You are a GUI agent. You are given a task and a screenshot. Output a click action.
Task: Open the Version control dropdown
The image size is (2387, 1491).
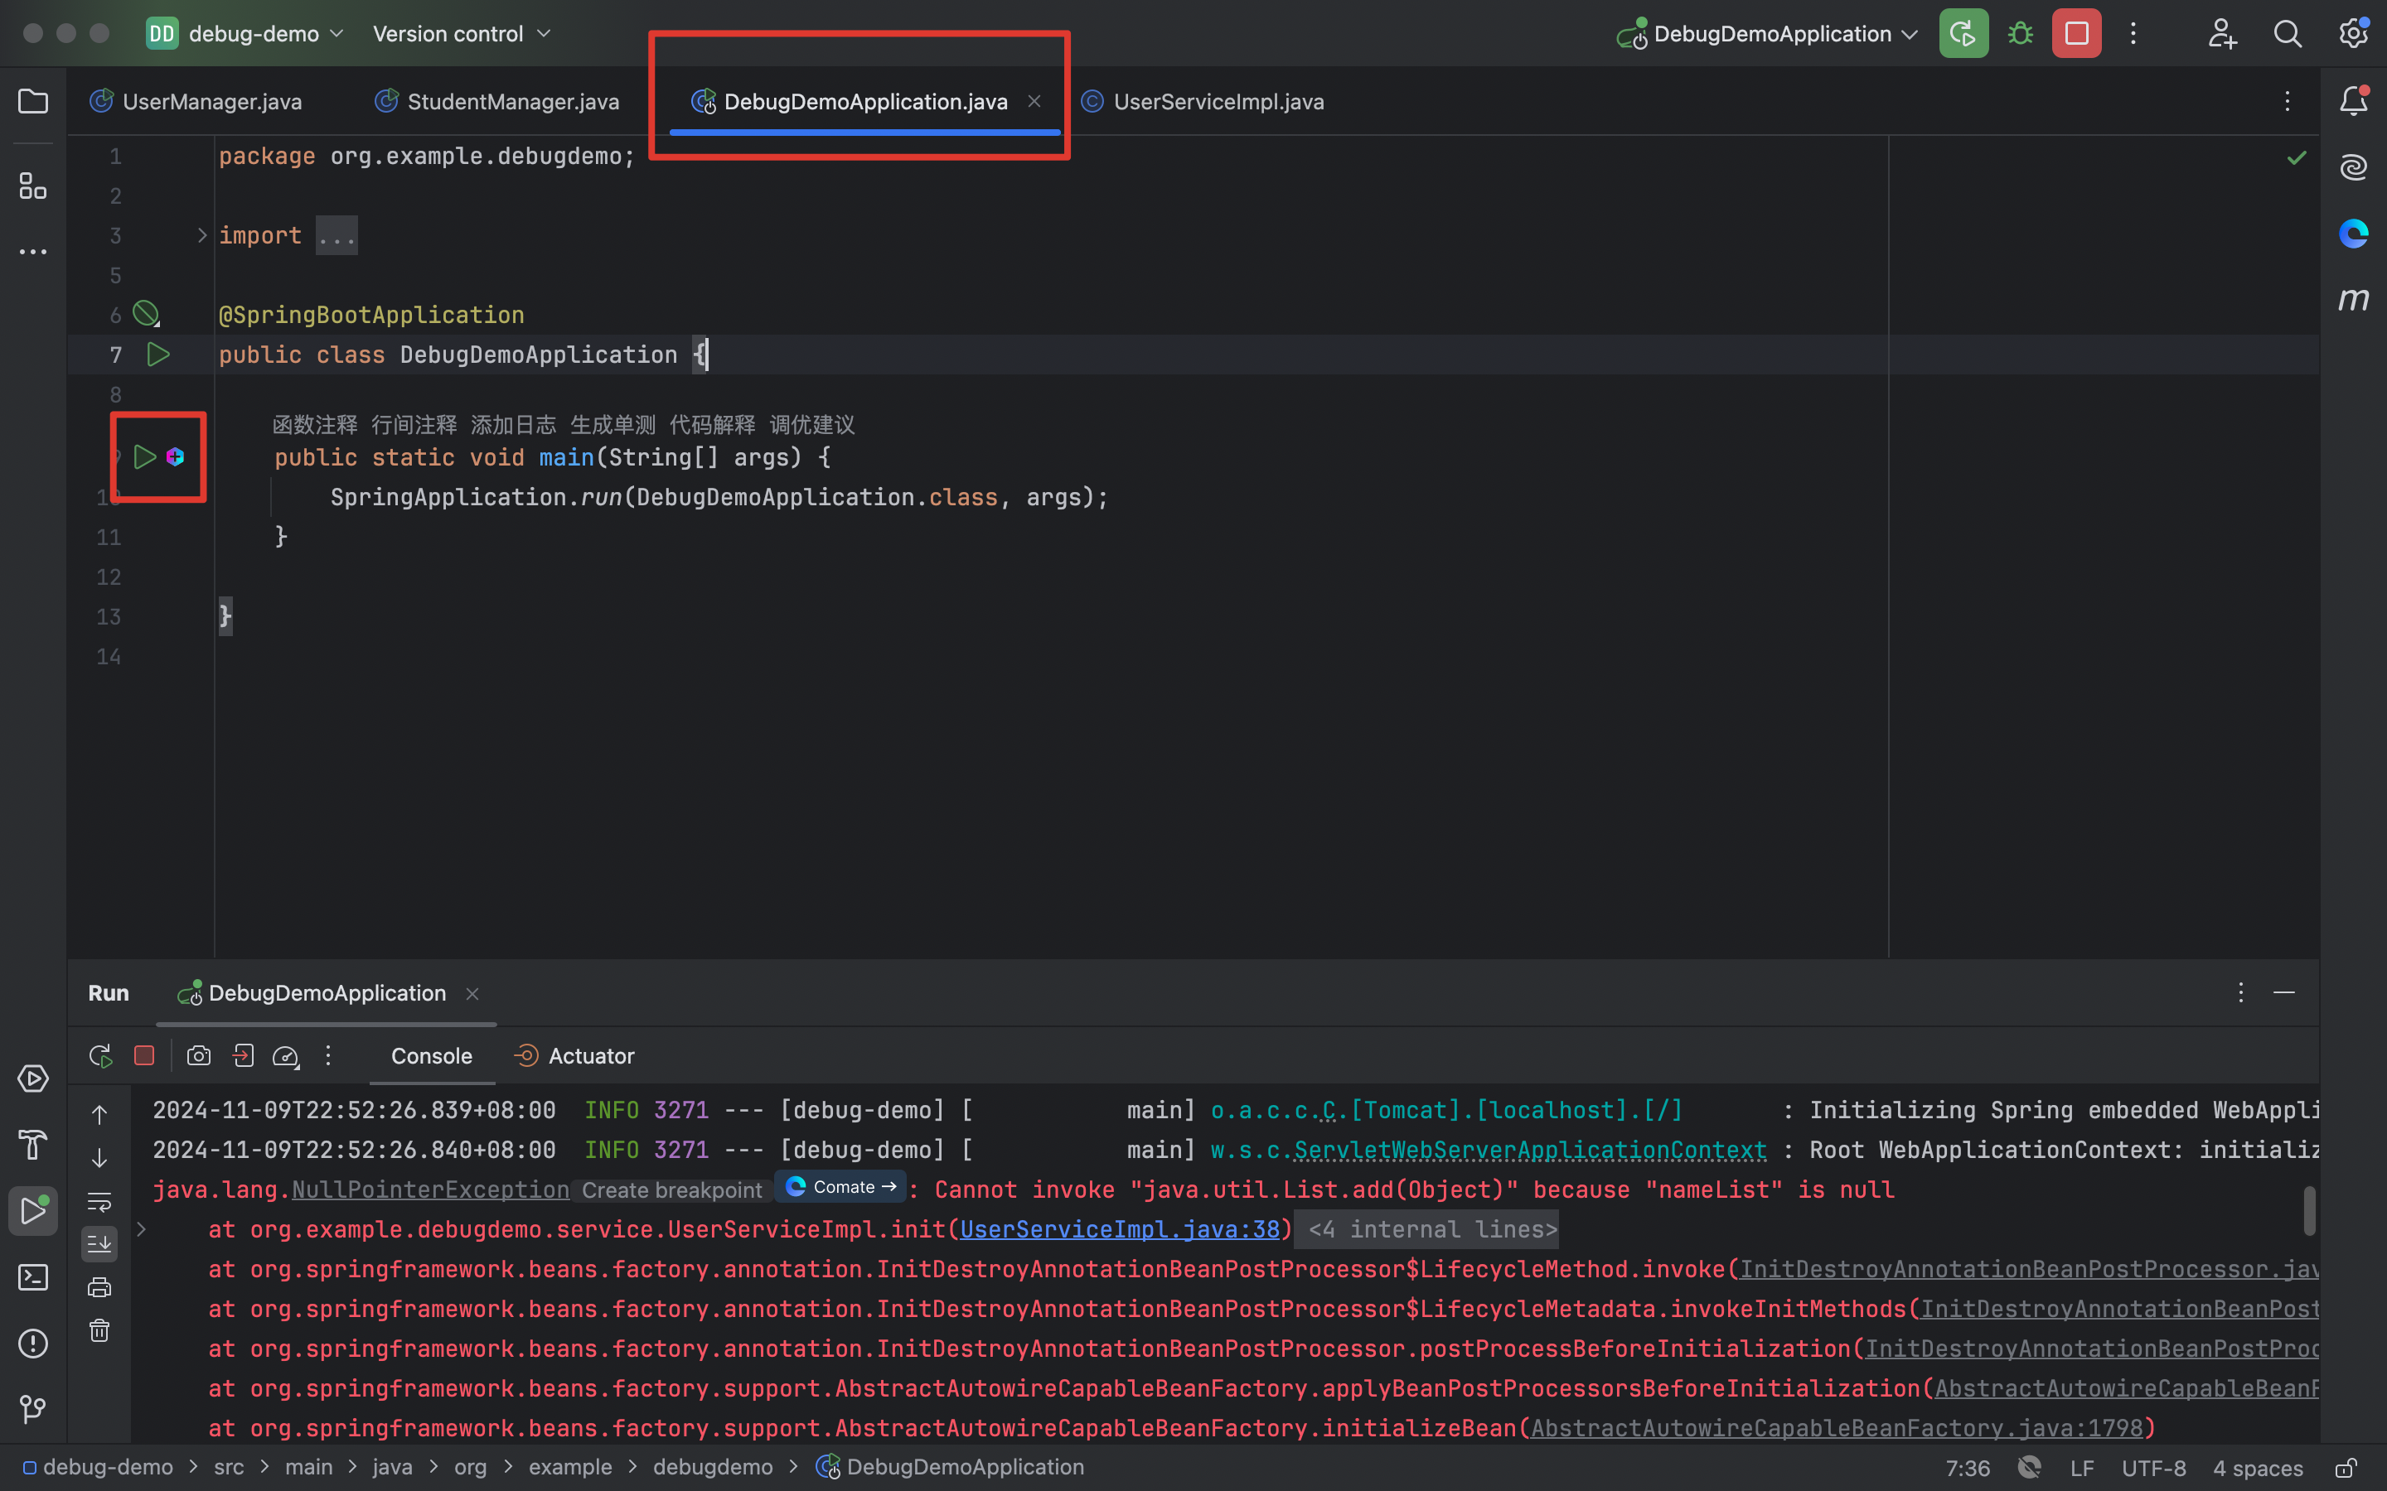pos(462,33)
